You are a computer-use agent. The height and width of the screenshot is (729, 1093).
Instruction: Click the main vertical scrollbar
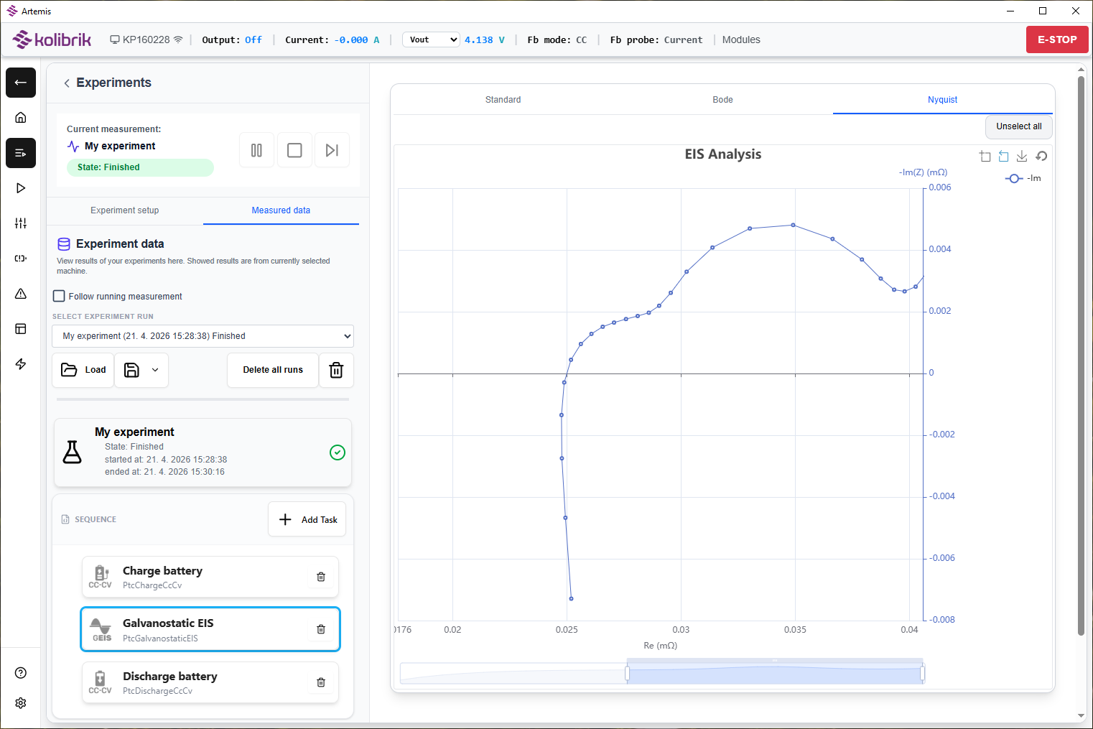(1081, 356)
